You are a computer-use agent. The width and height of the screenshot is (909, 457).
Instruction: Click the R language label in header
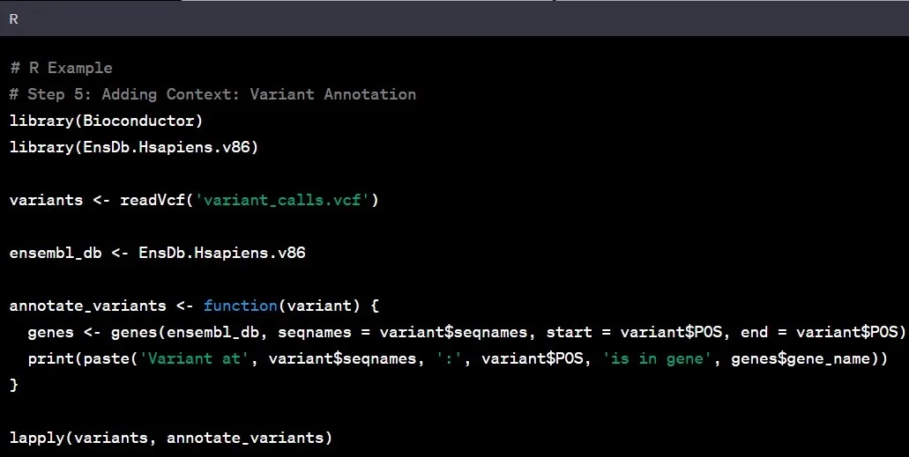[x=13, y=18]
